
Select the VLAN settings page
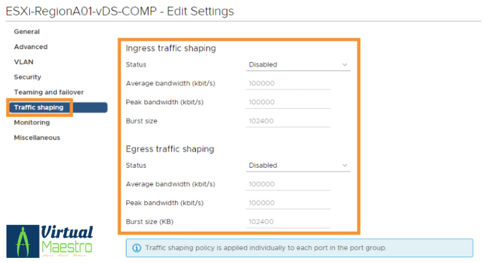click(x=23, y=62)
